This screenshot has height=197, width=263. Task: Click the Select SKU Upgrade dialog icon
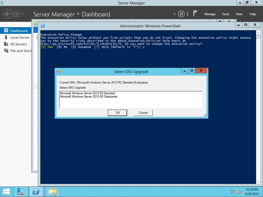[x=59, y=72]
